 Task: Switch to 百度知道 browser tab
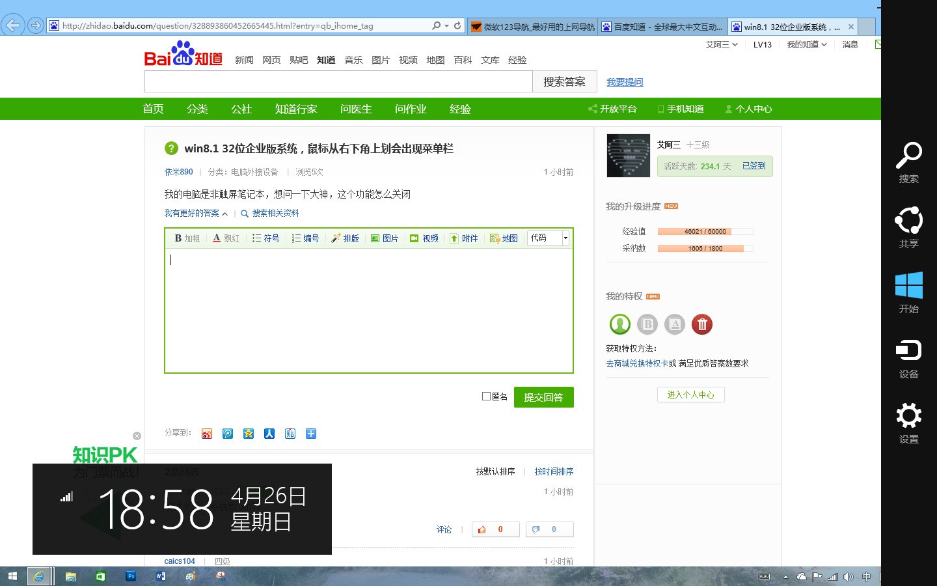tap(662, 27)
